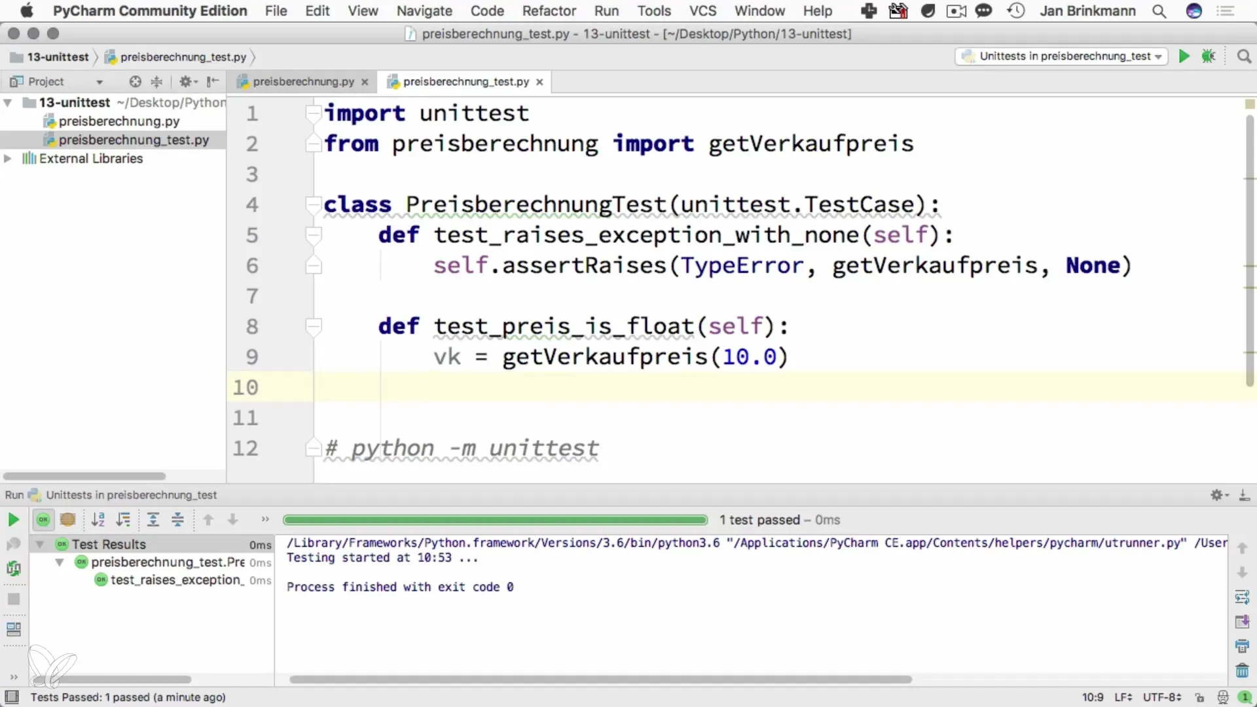Fold test_preis_is_float method at line 8

(314, 326)
